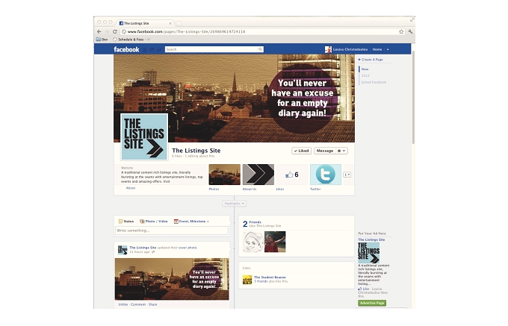This screenshot has width=508, height=326.
Task: Click Comment under the post
Action: (138, 304)
